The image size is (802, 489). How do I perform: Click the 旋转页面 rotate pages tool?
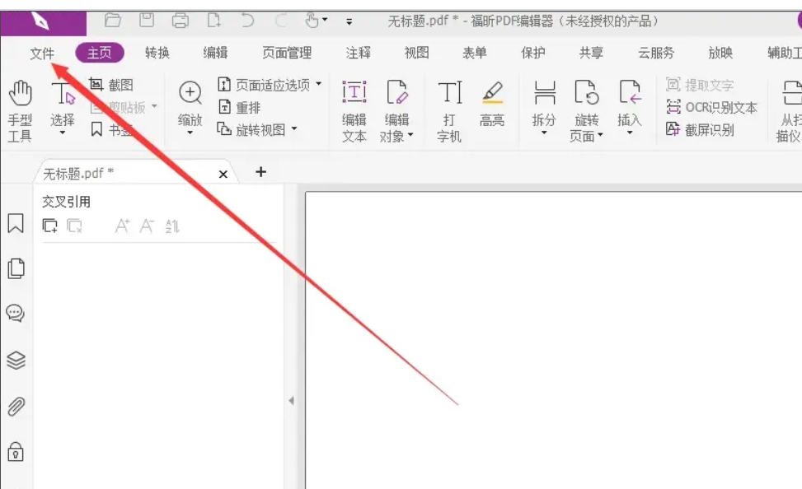[x=586, y=111]
